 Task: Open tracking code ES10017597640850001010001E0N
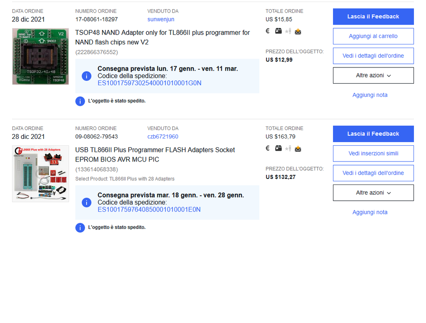pyautogui.click(x=149, y=210)
